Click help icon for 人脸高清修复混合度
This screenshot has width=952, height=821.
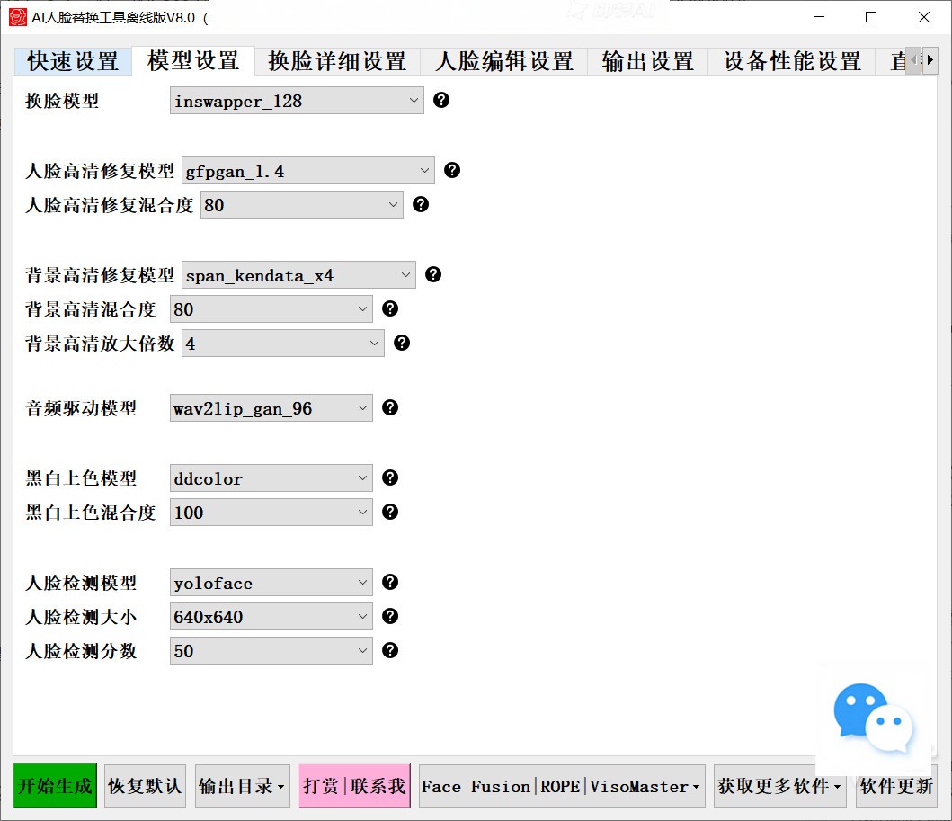coord(421,205)
